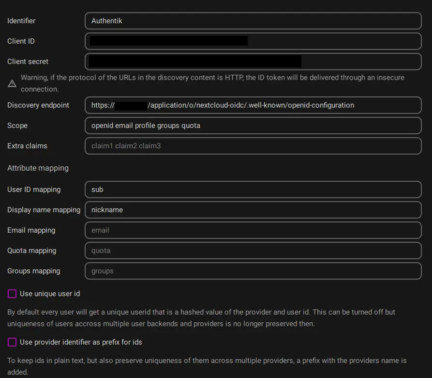Image resolution: width=432 pixels, height=378 pixels.
Task: Click the empty Extra claims input
Action: pyautogui.click(x=253, y=146)
